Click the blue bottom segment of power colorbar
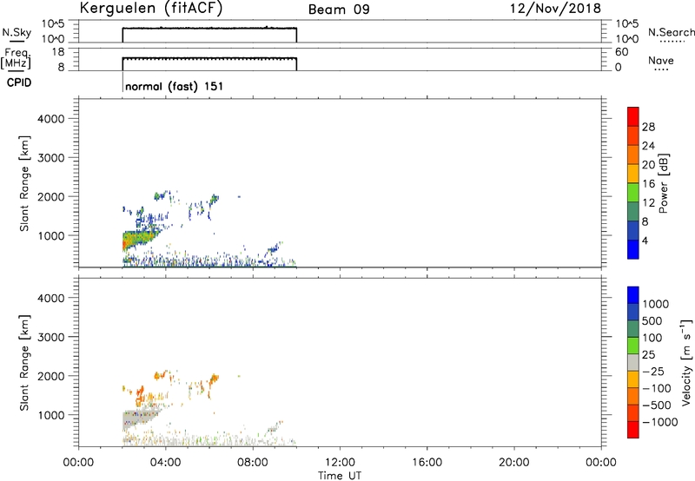Screen dimensions: 695x481 pos(633,249)
